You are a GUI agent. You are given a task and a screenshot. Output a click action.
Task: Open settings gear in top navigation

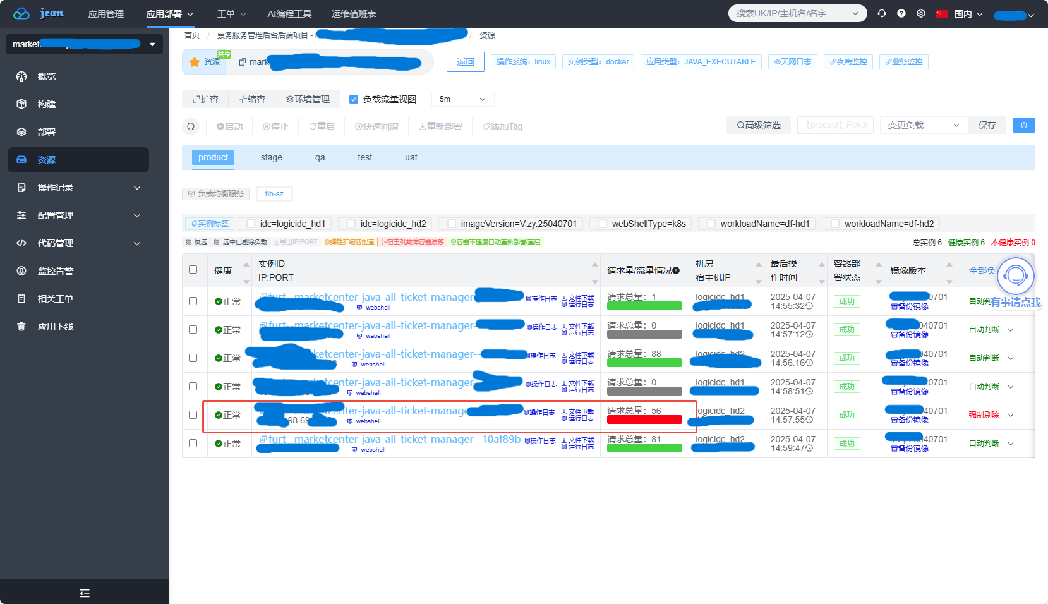(x=921, y=13)
